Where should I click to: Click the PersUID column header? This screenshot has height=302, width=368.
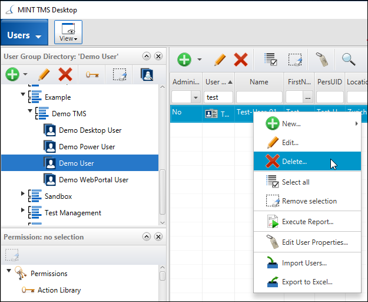click(330, 82)
